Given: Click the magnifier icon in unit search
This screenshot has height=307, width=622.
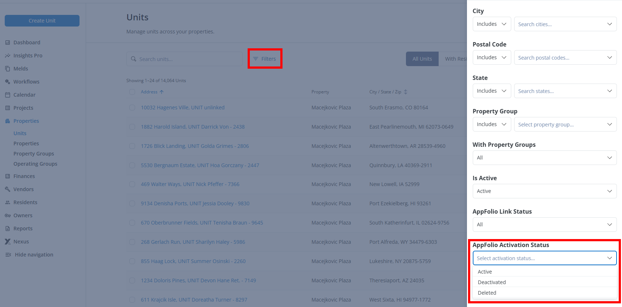Looking at the screenshot, I should coord(134,59).
